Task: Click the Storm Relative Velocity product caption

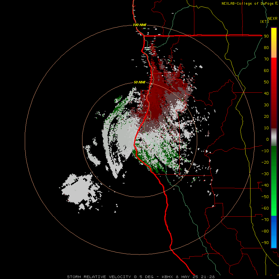Action: point(141,277)
